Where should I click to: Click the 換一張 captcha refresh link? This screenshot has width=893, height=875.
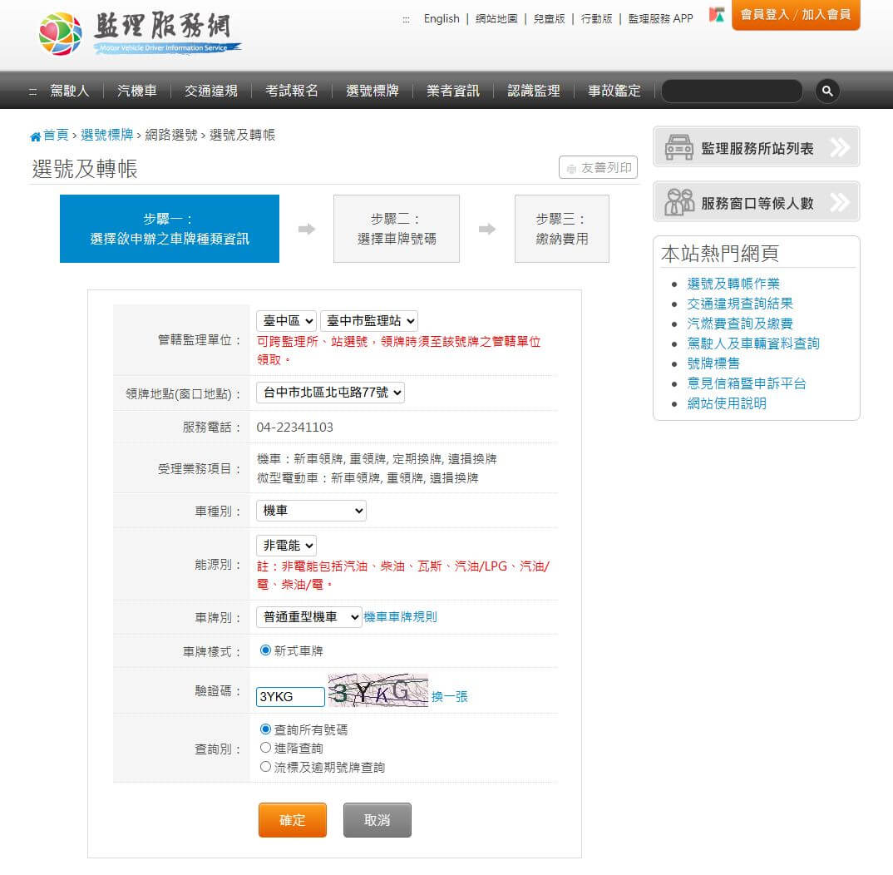coord(450,696)
